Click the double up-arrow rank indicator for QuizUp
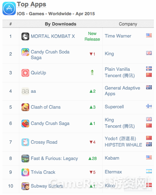 pyautogui.click(x=92, y=73)
